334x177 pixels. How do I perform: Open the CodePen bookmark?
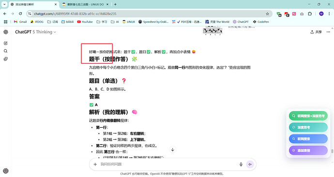[261, 22]
